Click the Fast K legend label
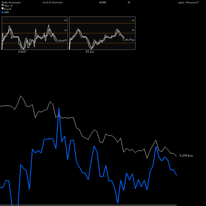 (x=8, y=9)
